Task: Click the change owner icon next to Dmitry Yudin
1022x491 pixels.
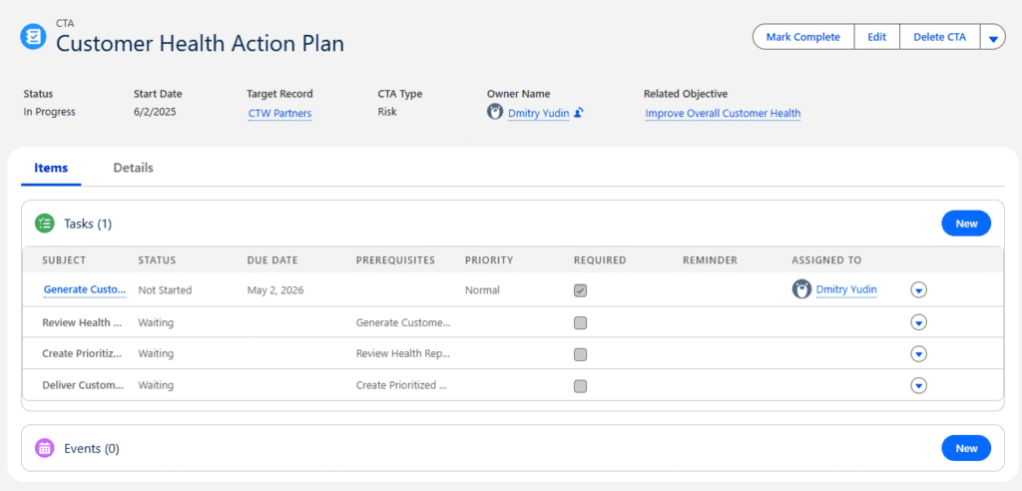Action: tap(579, 113)
